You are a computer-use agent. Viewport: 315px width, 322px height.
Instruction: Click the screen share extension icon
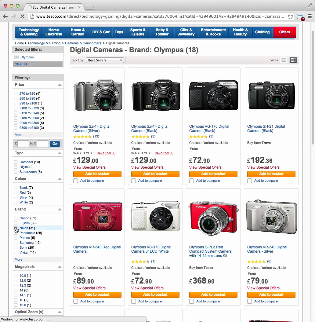[301, 17]
